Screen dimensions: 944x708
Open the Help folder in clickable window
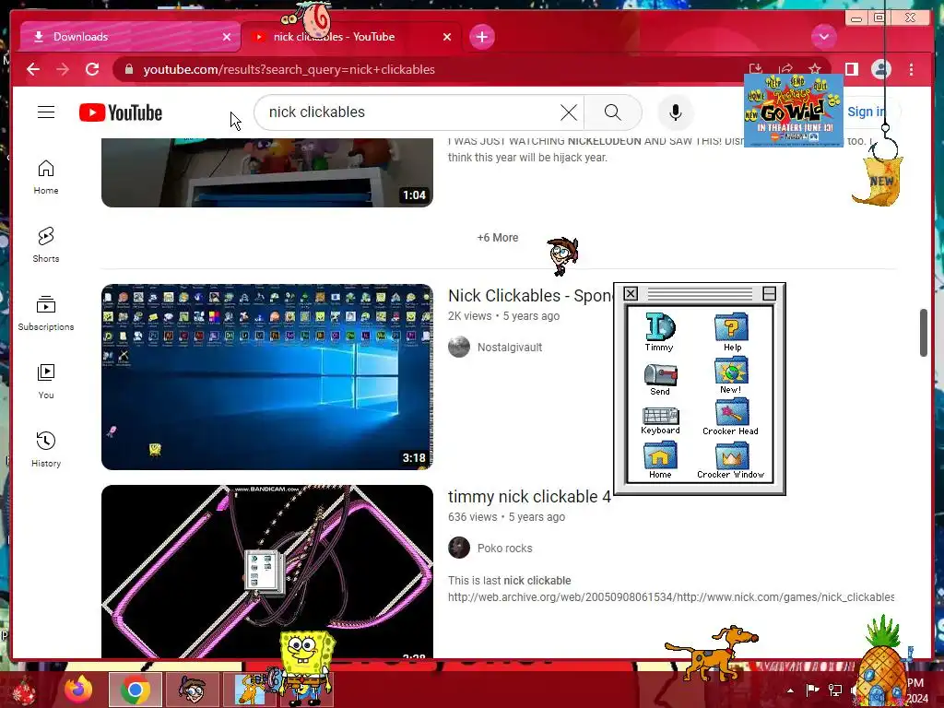point(731,332)
